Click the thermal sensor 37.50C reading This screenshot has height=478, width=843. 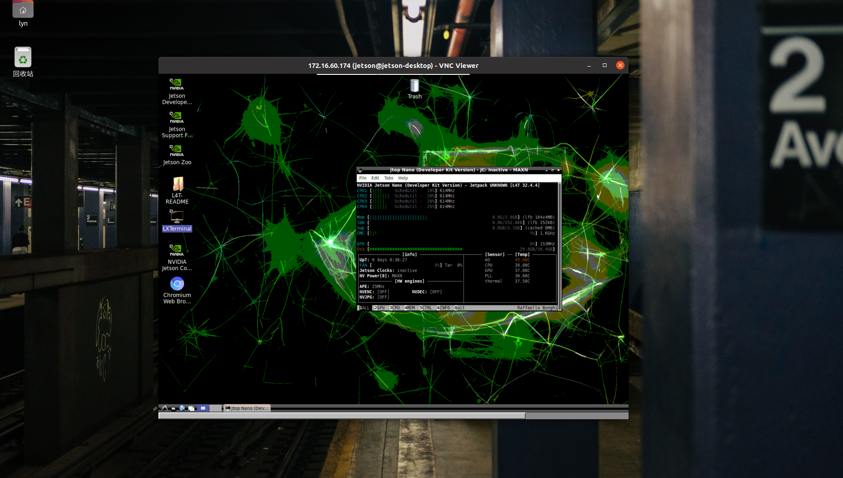pyautogui.click(x=507, y=281)
